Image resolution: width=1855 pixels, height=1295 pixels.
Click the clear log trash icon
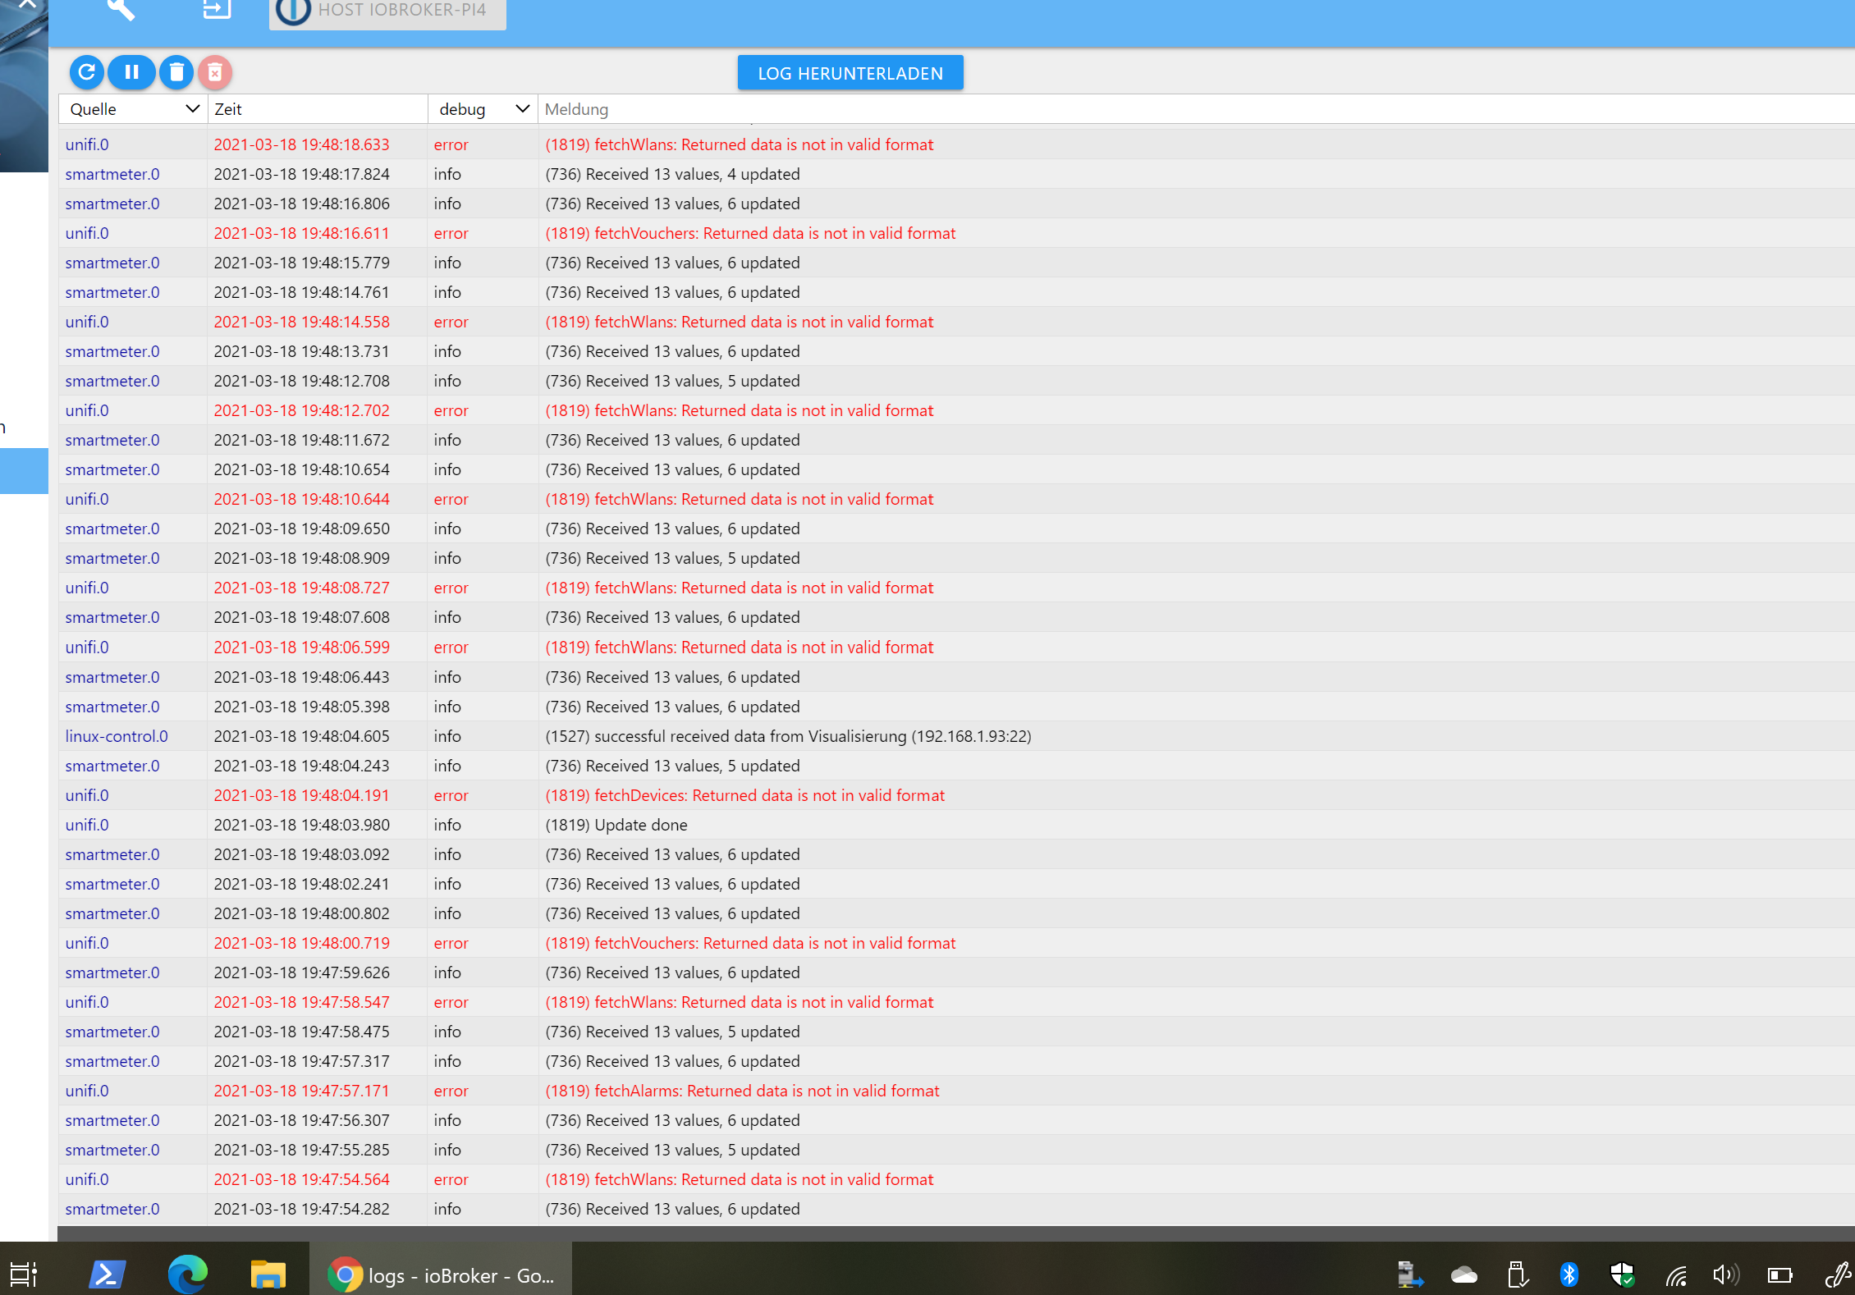pyautogui.click(x=176, y=72)
